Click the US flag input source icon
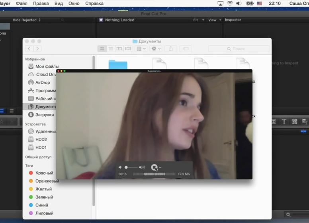This screenshot has height=223, width=309. pos(259,3)
